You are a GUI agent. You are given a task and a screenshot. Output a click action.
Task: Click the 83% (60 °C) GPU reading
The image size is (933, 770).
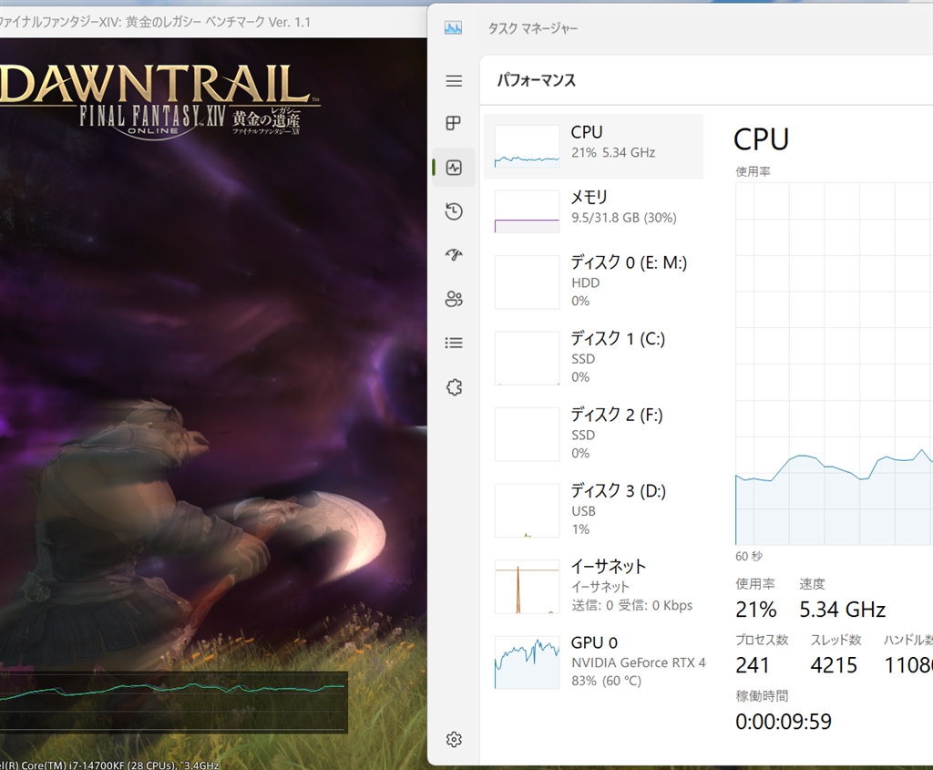[606, 681]
